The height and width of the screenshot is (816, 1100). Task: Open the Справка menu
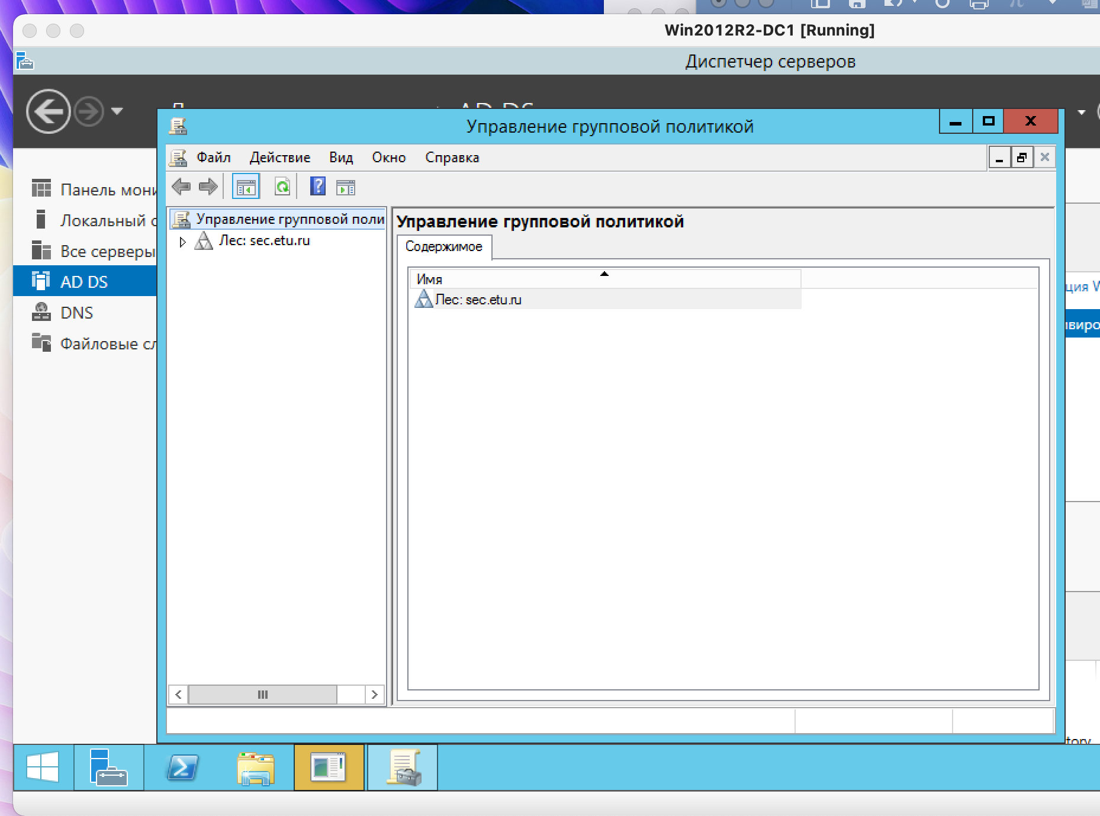coord(452,158)
